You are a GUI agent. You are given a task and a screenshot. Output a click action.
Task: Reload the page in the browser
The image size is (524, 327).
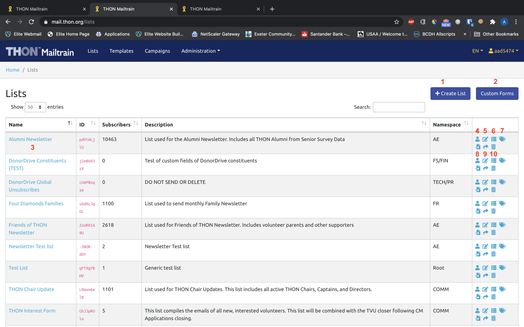coord(31,22)
